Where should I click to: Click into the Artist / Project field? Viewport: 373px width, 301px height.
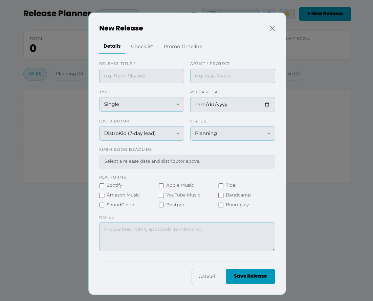(x=233, y=76)
